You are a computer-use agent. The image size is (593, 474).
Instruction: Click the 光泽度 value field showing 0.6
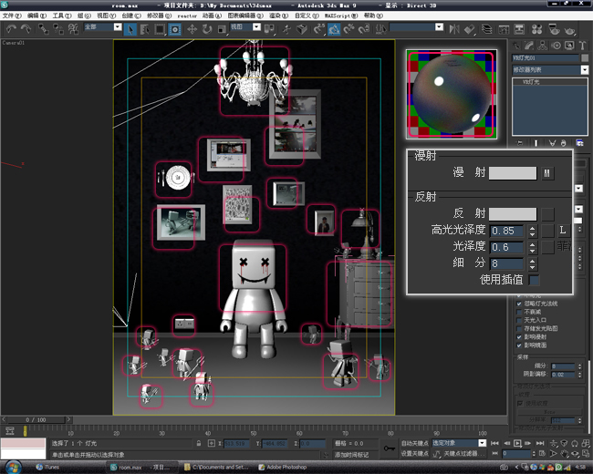(x=506, y=248)
